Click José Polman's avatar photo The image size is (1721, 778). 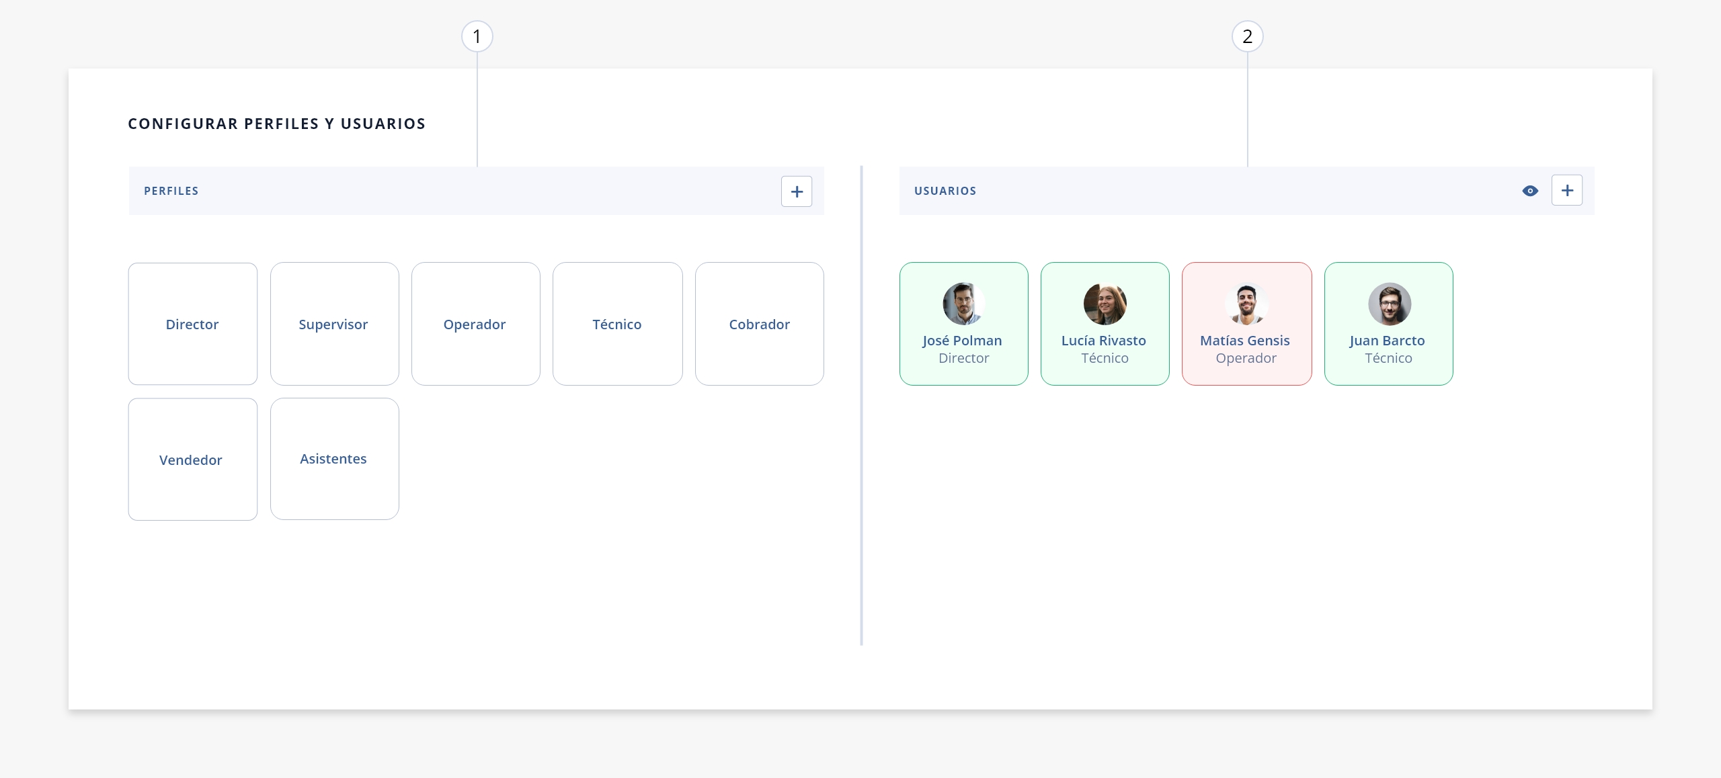tap(964, 304)
